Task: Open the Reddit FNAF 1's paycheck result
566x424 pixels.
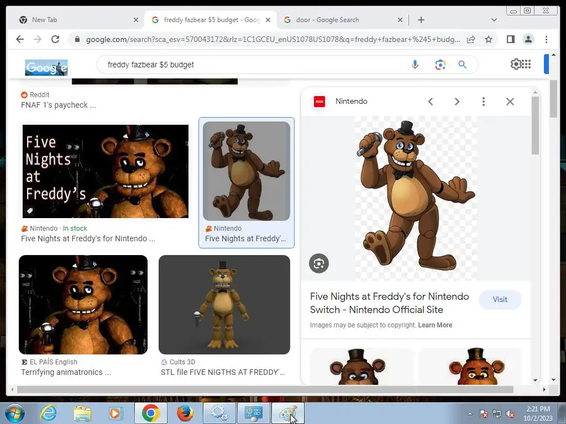Action: pos(58,105)
